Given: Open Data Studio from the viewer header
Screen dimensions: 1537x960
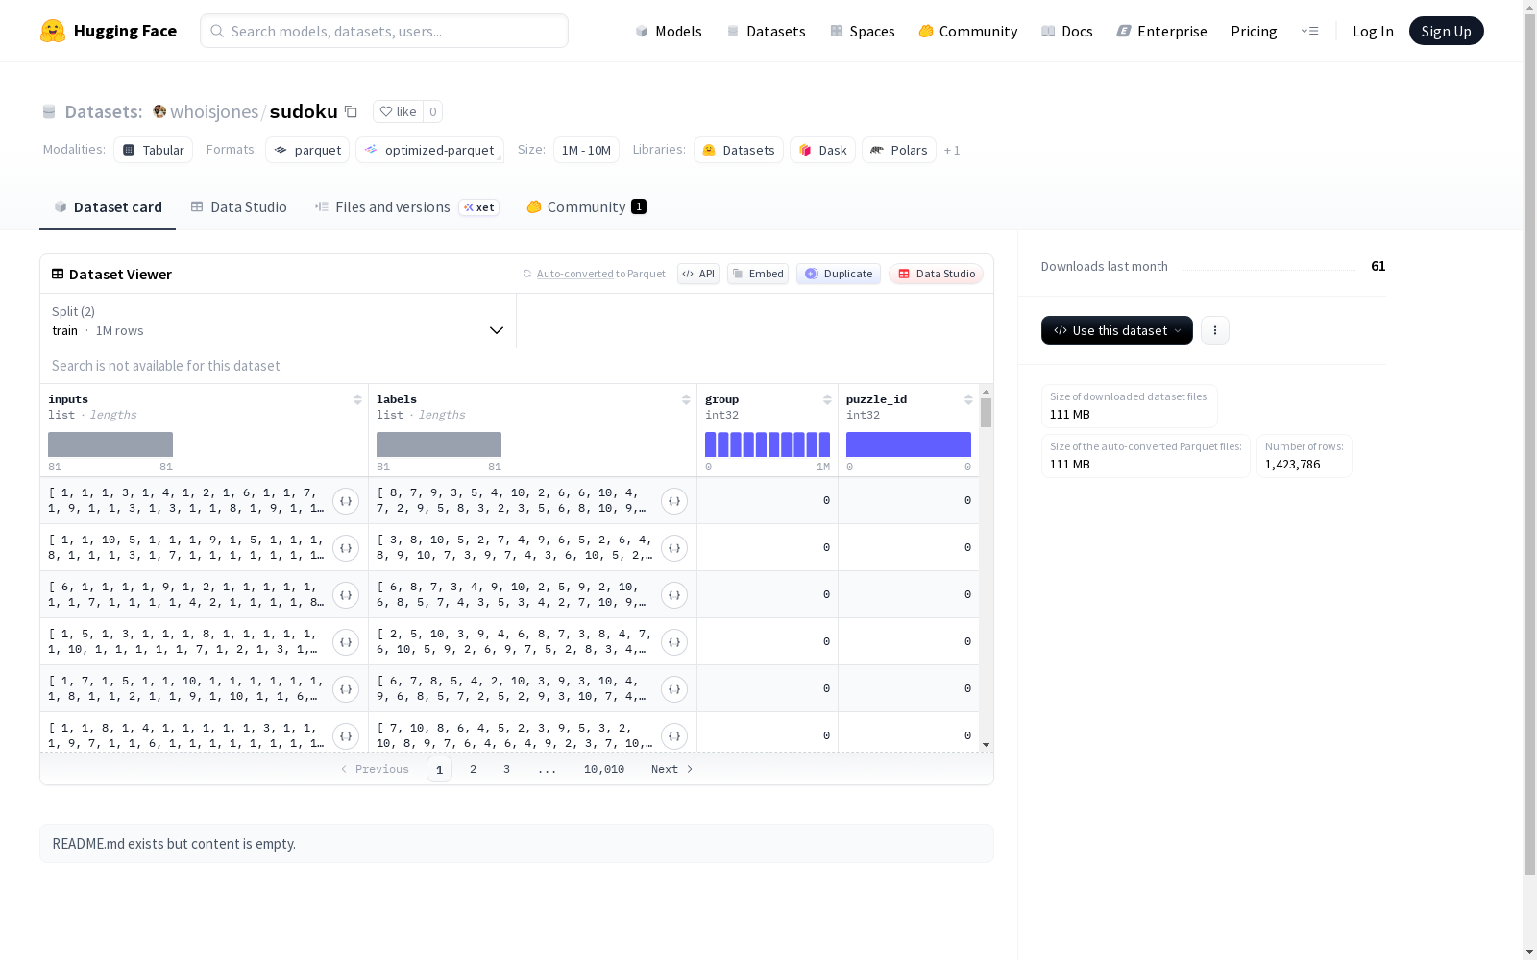Looking at the screenshot, I should click(937, 274).
